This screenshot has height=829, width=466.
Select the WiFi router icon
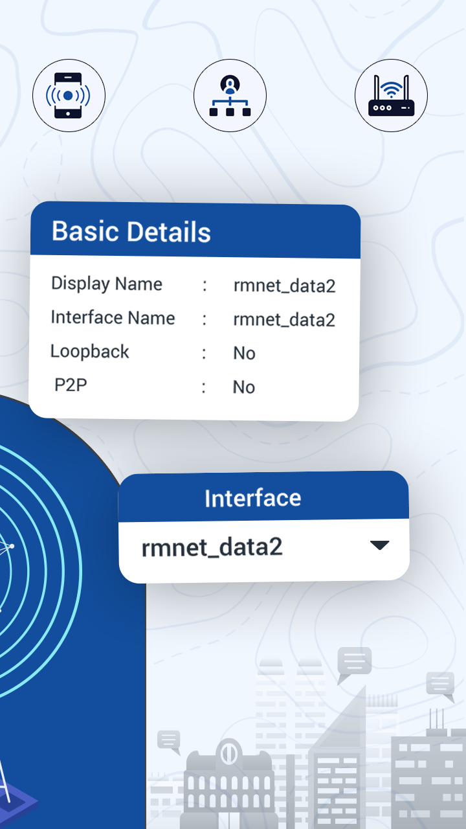click(x=391, y=96)
